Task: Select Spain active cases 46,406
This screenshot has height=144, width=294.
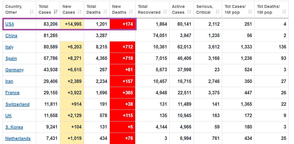Action: pos(184,58)
